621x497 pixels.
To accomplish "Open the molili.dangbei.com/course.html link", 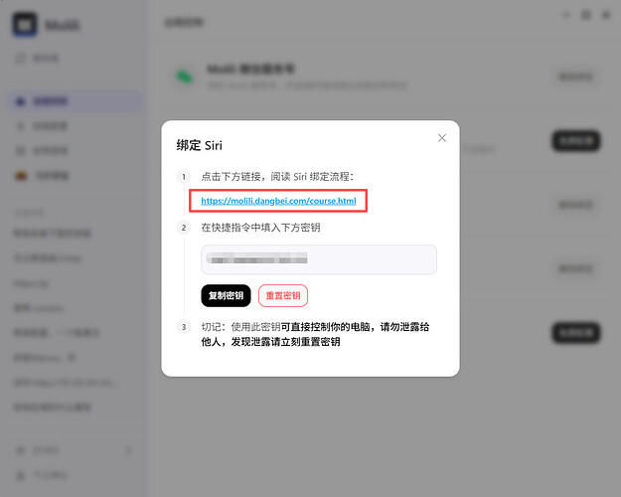I will click(278, 201).
